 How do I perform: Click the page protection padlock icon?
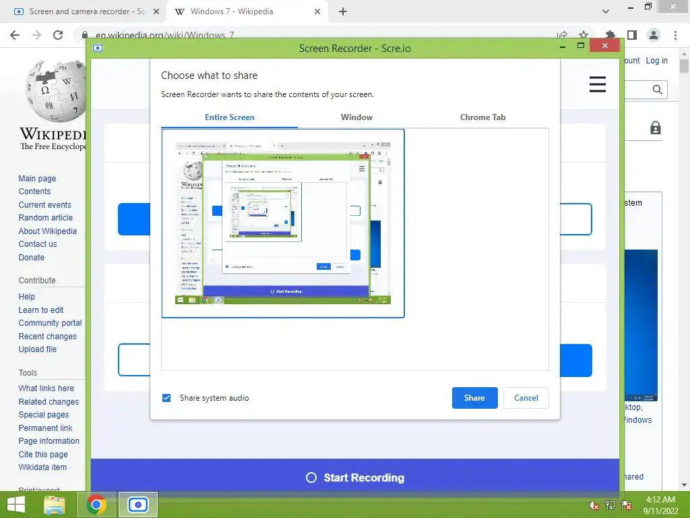(x=655, y=127)
